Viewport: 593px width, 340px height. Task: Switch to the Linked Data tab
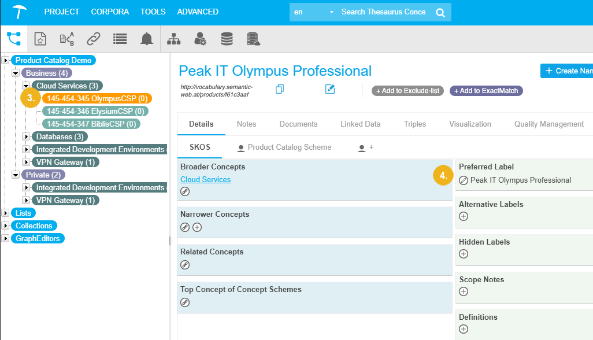pyautogui.click(x=360, y=124)
